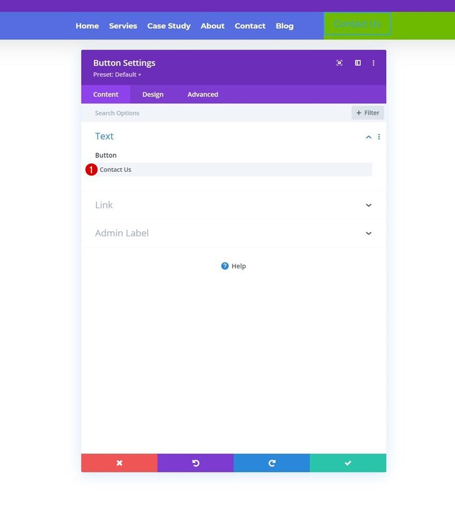Click the blue Help question mark icon
This screenshot has width=455, height=507.
pos(224,266)
